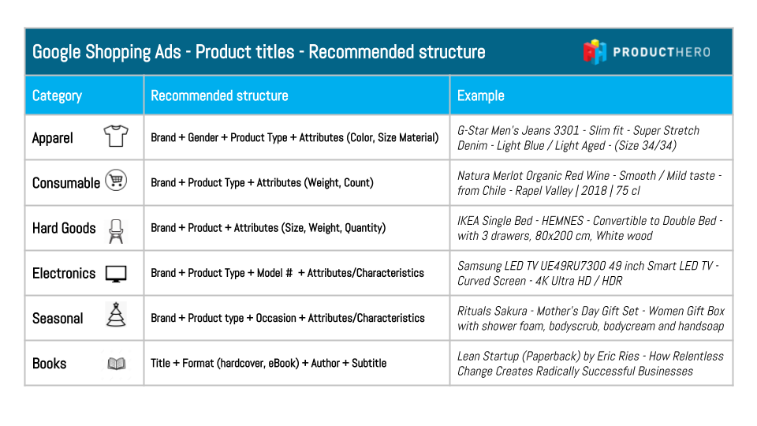
Task: Click the Samsung LED TV example text
Action: click(588, 273)
